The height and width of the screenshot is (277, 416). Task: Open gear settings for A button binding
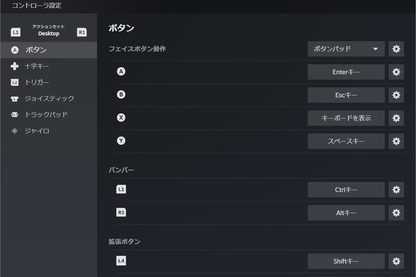396,72
